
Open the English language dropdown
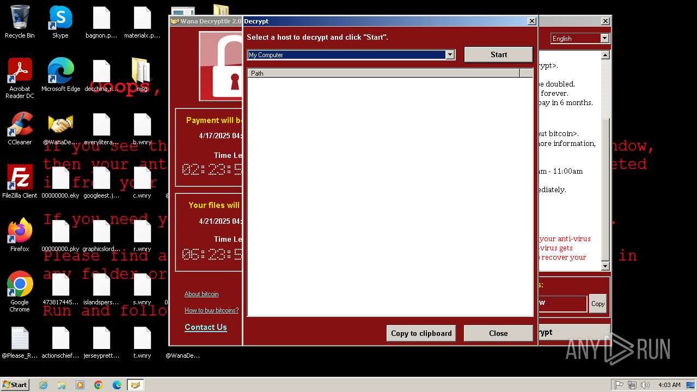[x=604, y=38]
